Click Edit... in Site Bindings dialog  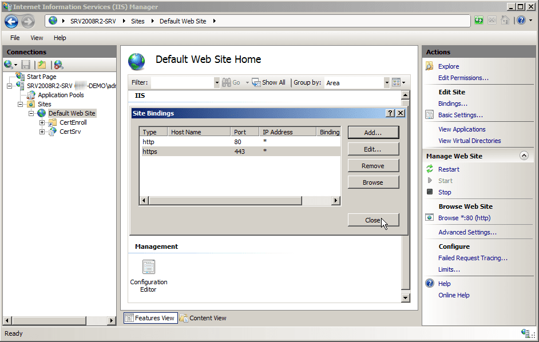tap(373, 149)
